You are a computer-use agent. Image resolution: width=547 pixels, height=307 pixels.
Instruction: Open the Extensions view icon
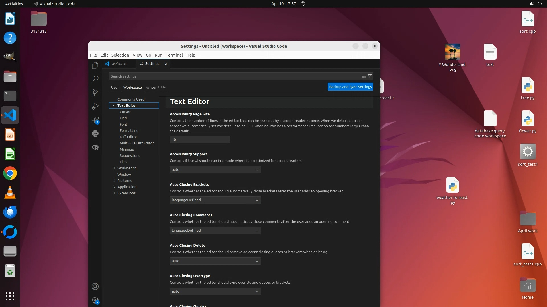tap(95, 120)
